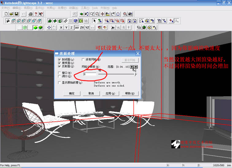The height and width of the screenshot is (168, 232).
Task: Click the 1020x580 status bar entry
Action: 219,165
